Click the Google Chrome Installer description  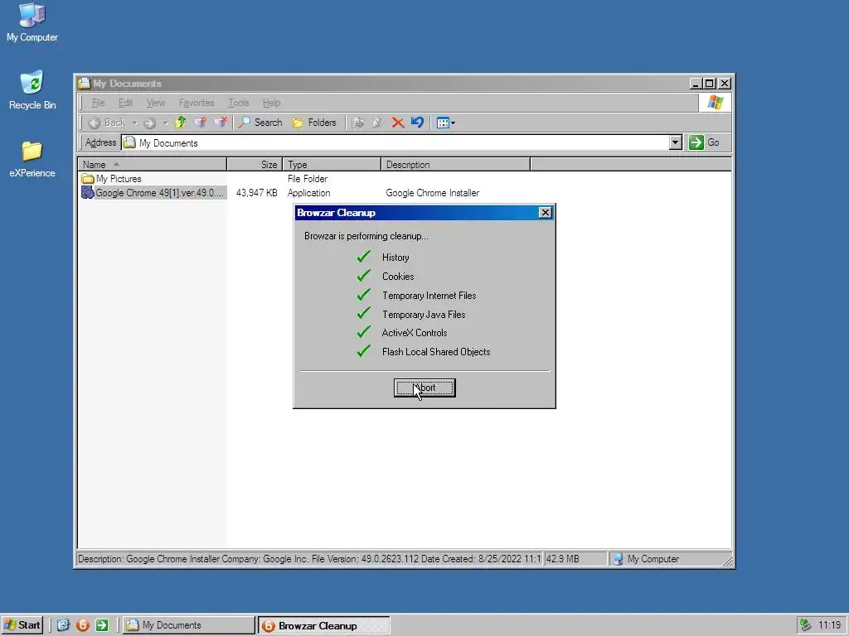432,192
